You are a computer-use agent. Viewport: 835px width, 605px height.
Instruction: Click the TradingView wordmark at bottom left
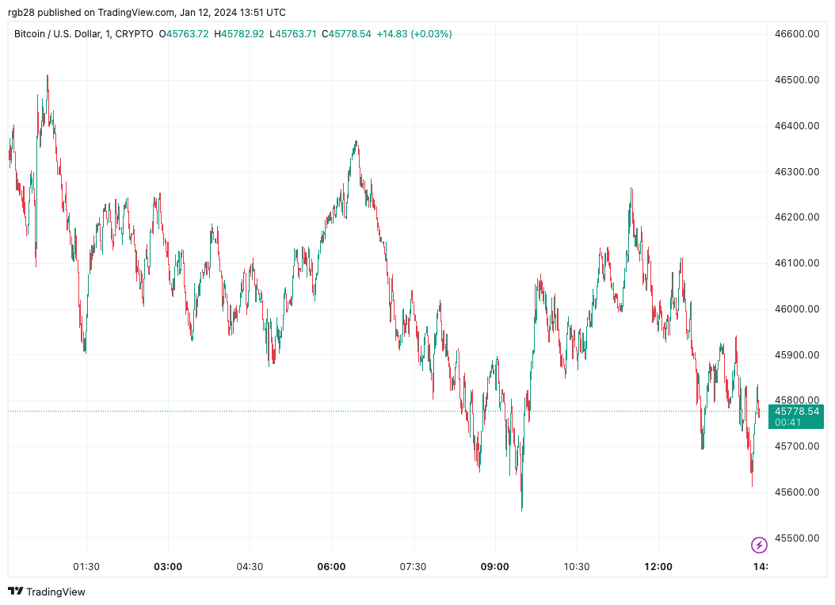(55, 592)
